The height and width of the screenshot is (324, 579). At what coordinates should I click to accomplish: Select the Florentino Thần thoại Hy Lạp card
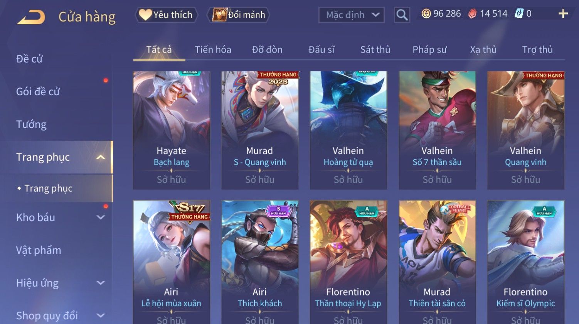tap(348, 262)
